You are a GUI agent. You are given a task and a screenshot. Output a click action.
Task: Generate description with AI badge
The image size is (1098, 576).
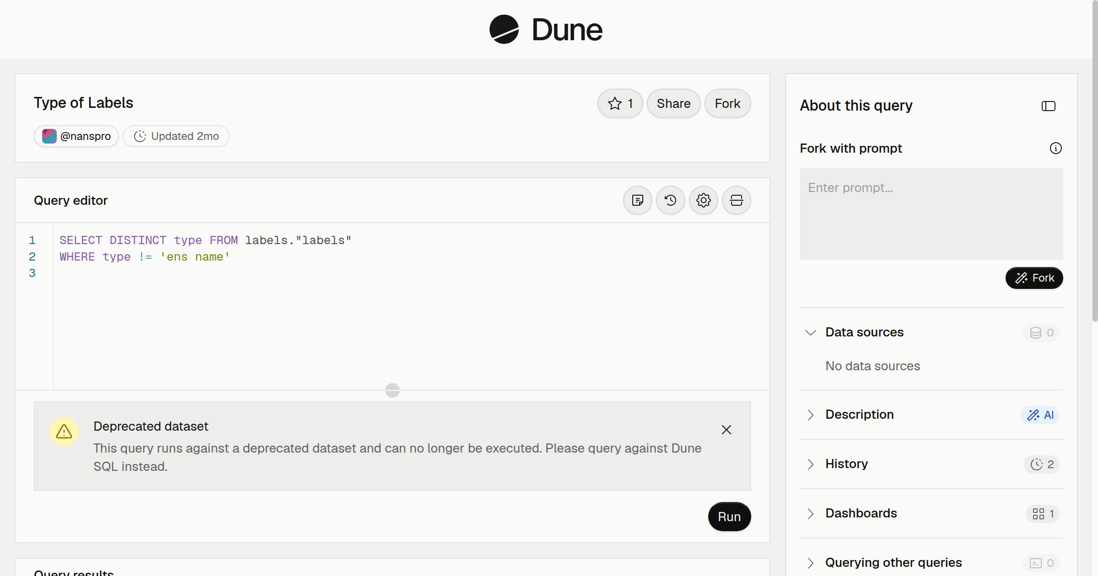(x=1040, y=415)
